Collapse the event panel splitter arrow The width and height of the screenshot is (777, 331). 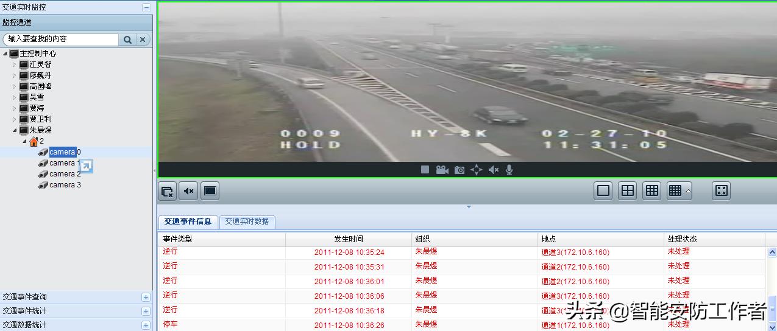pyautogui.click(x=469, y=207)
